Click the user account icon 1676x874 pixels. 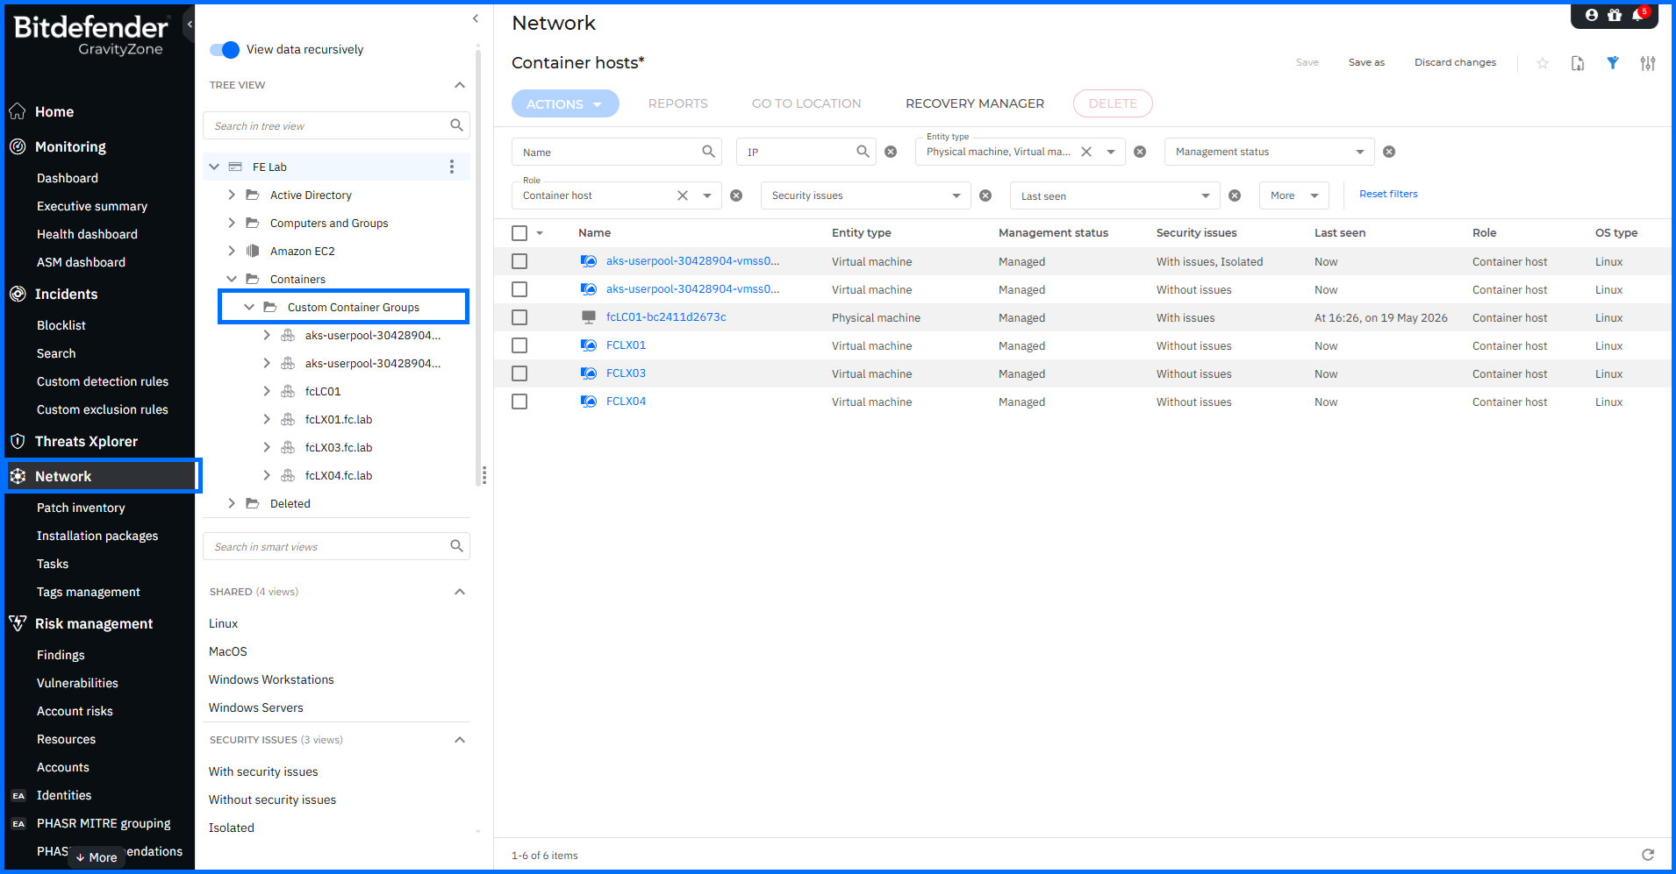(1591, 15)
